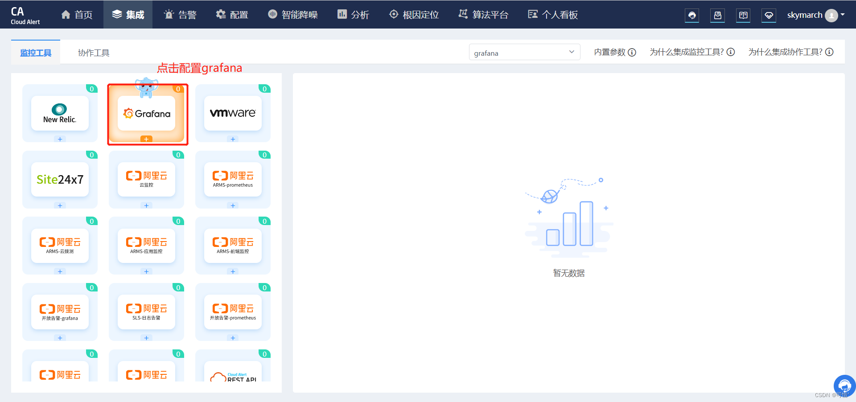Select the 监控工具 tab

click(x=36, y=53)
